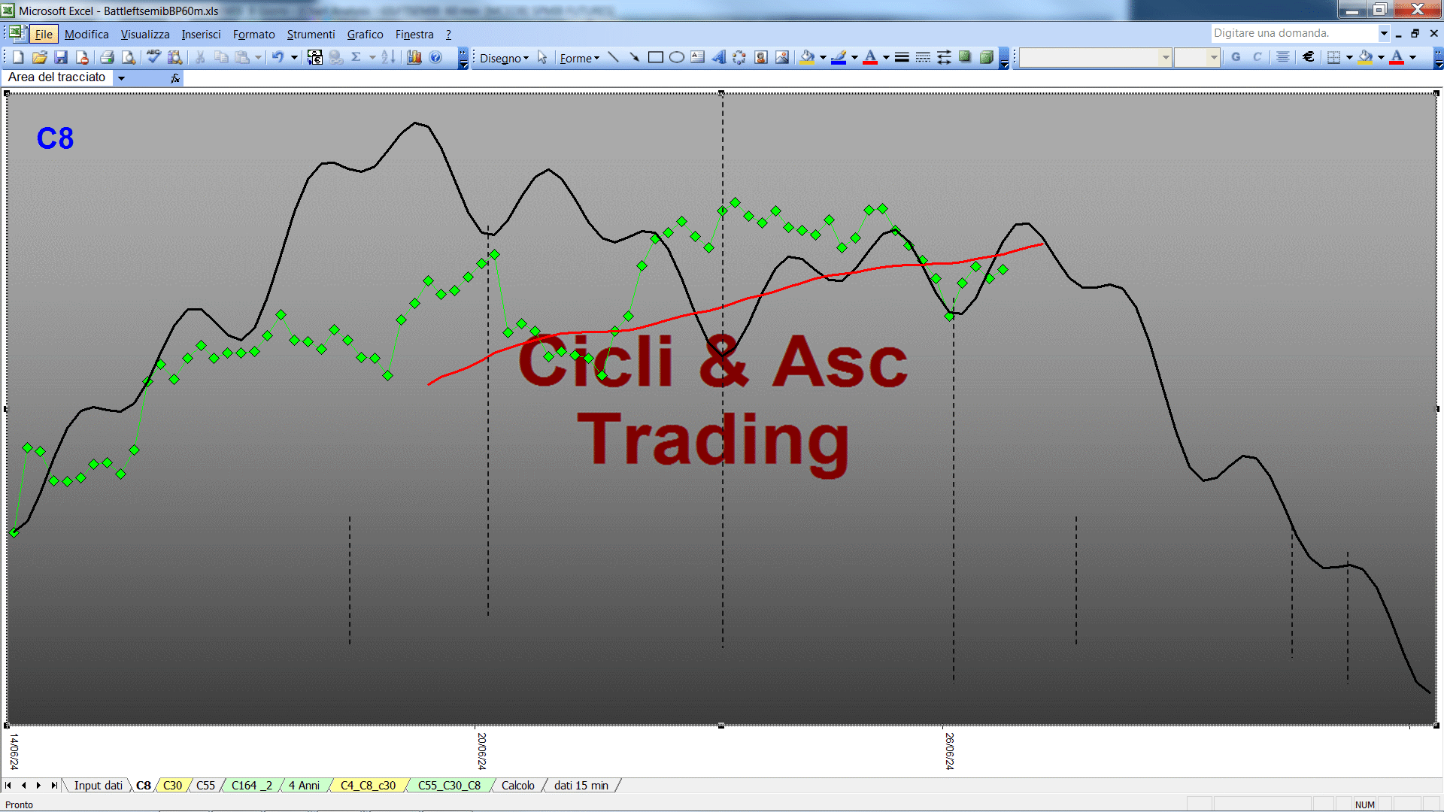Switch to the 4 Anni sheet tab
This screenshot has width=1444, height=812.
tap(304, 785)
